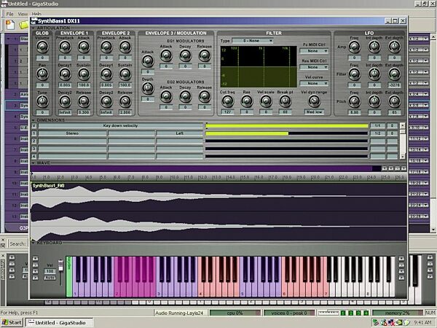Click the GLOB Volume knob
The width and height of the screenshot is (437, 328).
(x=42, y=47)
